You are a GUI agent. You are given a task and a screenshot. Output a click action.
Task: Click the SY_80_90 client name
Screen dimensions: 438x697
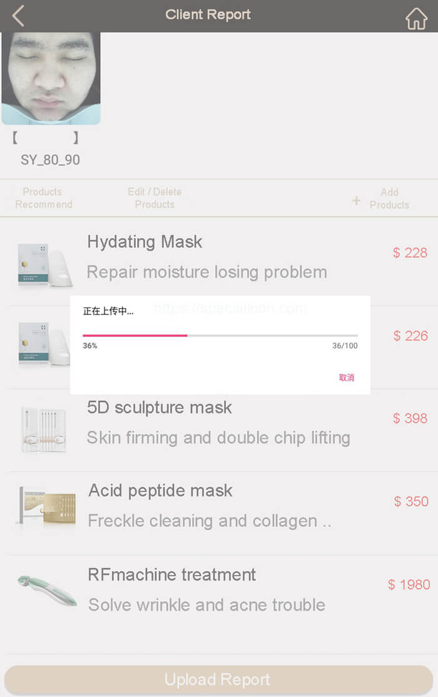pyautogui.click(x=50, y=160)
